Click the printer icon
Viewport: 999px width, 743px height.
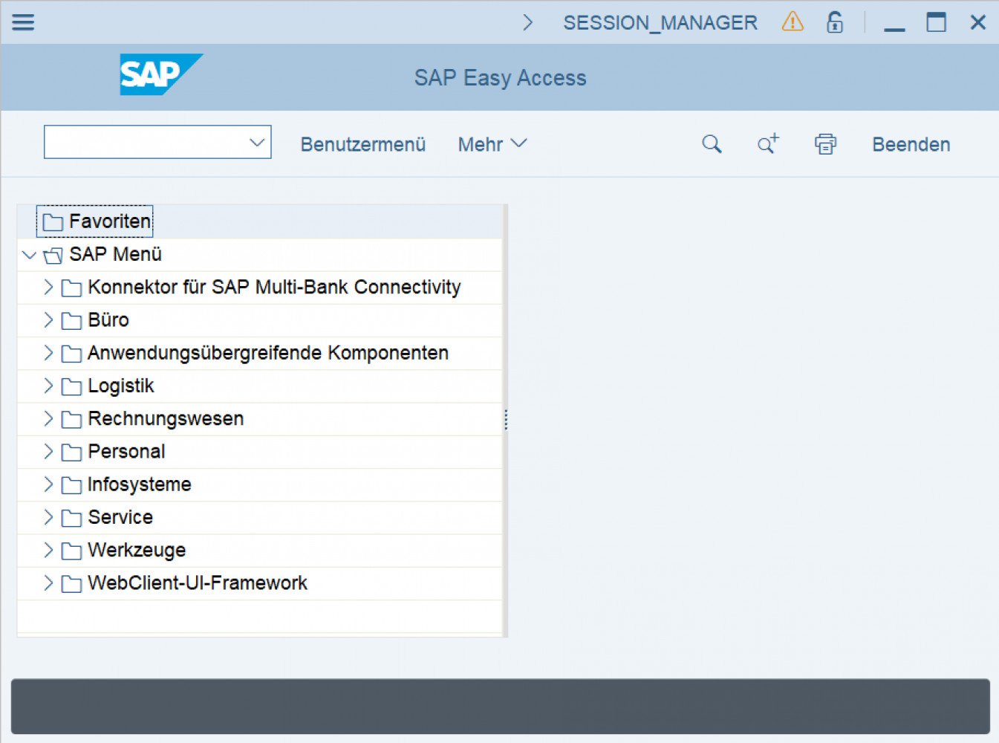[x=825, y=144]
